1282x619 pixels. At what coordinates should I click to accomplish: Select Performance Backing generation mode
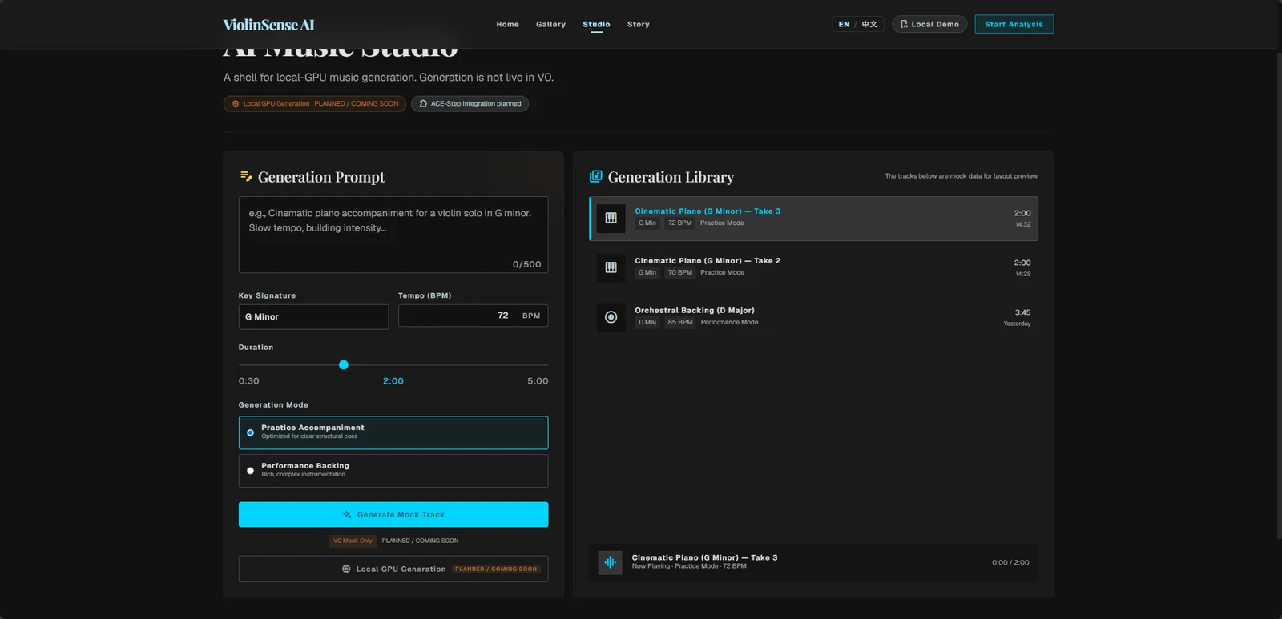pos(393,471)
